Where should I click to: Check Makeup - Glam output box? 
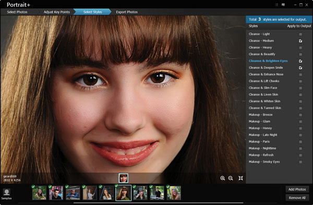click(300, 122)
